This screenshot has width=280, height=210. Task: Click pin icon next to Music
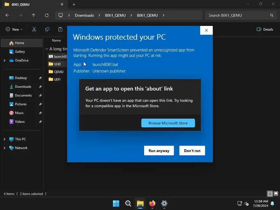point(40,113)
